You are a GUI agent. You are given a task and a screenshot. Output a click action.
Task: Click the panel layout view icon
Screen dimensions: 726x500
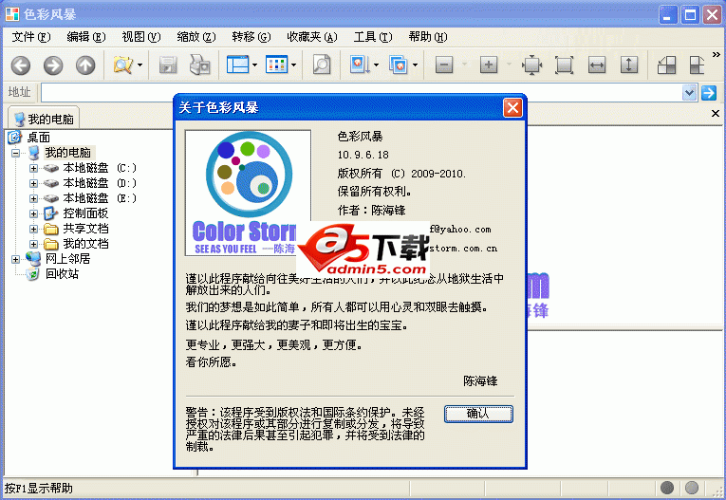pos(237,65)
